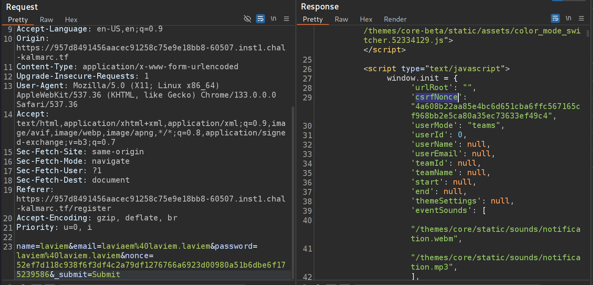Open the Response Render tab
Screen dimensions: 593x285
395,19
